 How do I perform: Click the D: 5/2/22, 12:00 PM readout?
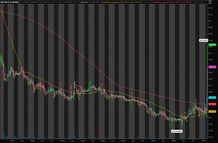(x=29, y=2)
